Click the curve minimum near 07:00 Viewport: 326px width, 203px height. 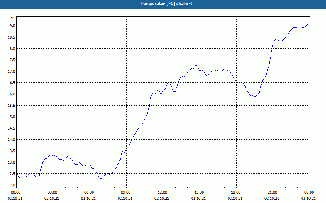click(101, 178)
